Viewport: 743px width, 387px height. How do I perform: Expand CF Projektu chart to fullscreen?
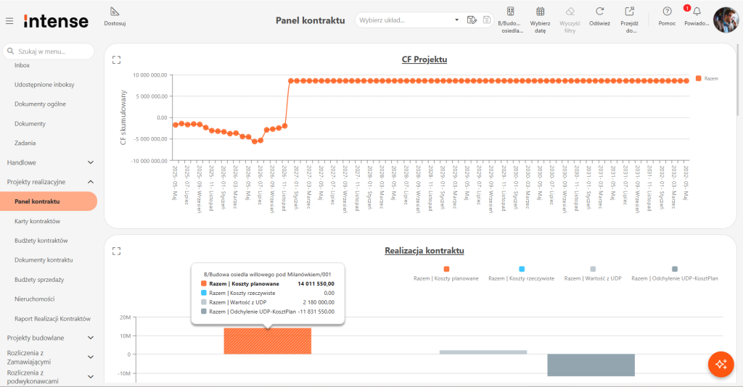coord(117,60)
